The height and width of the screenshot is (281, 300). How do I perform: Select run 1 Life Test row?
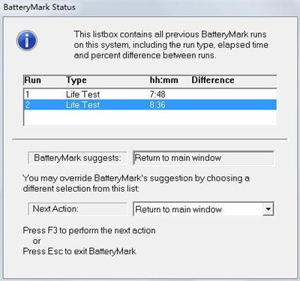pos(150,94)
